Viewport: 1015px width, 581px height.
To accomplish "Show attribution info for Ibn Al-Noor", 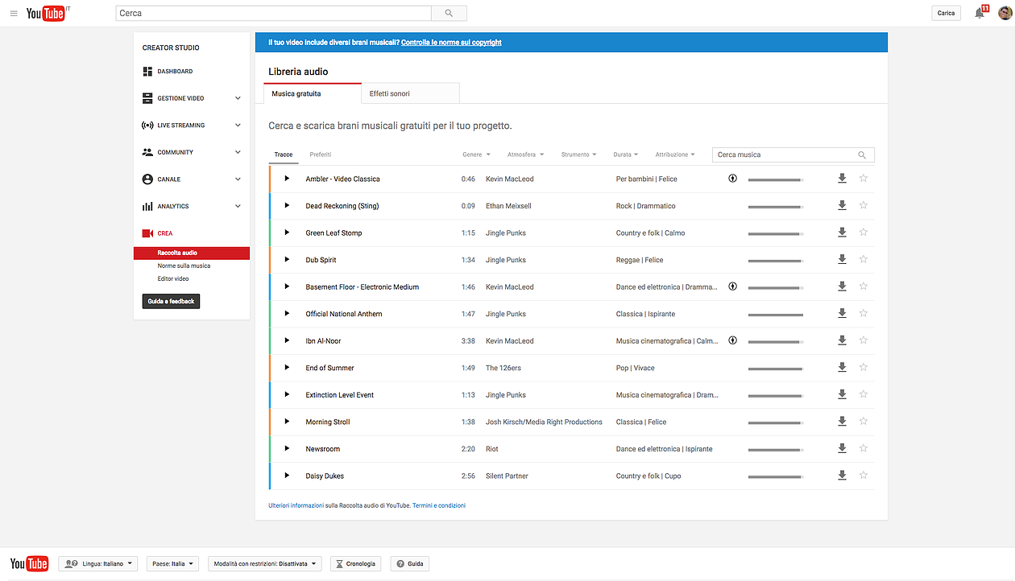I will coord(732,340).
